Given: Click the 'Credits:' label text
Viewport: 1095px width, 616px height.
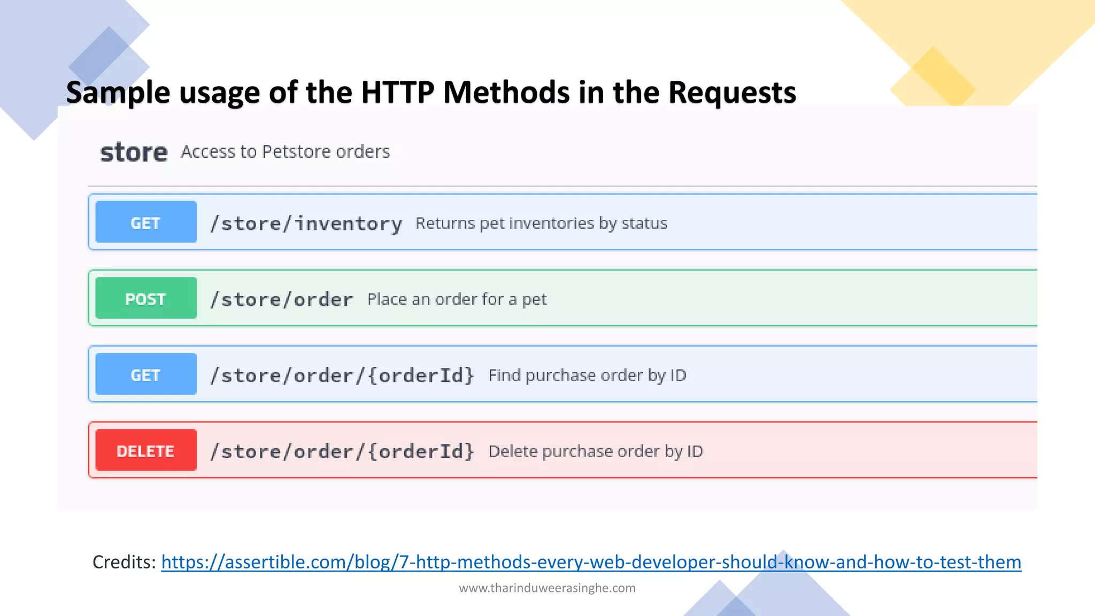Looking at the screenshot, I should click(x=124, y=562).
